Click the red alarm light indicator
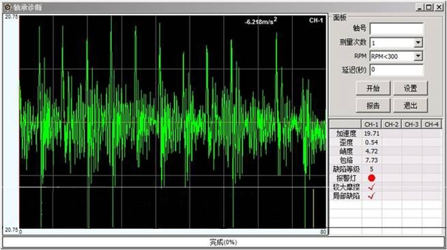The width and height of the screenshot is (447, 250). coord(371,178)
